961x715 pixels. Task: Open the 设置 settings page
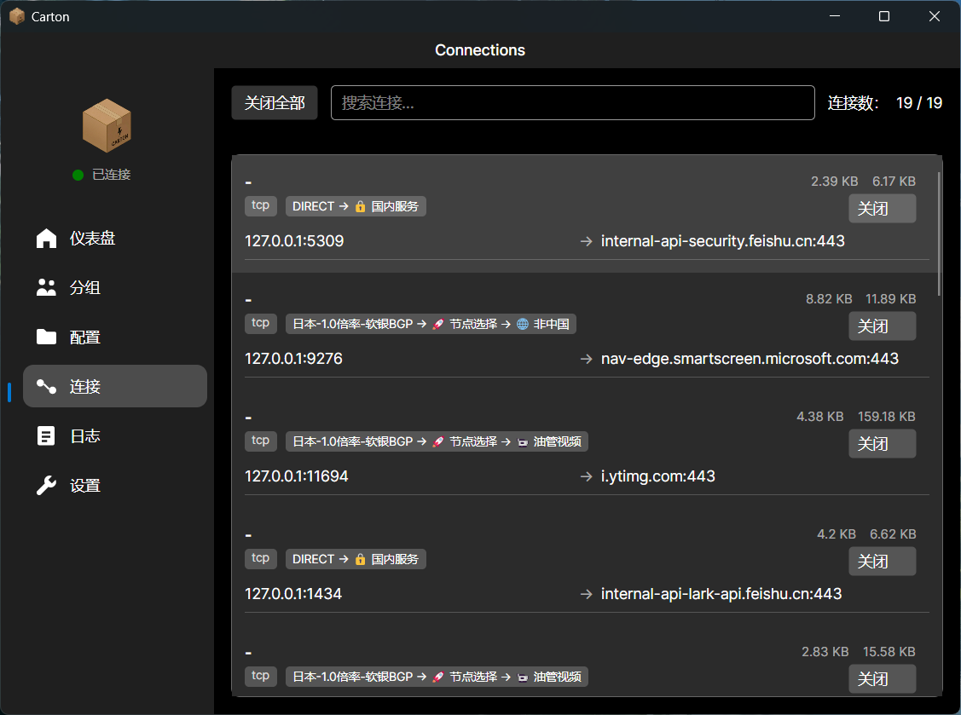pos(115,485)
